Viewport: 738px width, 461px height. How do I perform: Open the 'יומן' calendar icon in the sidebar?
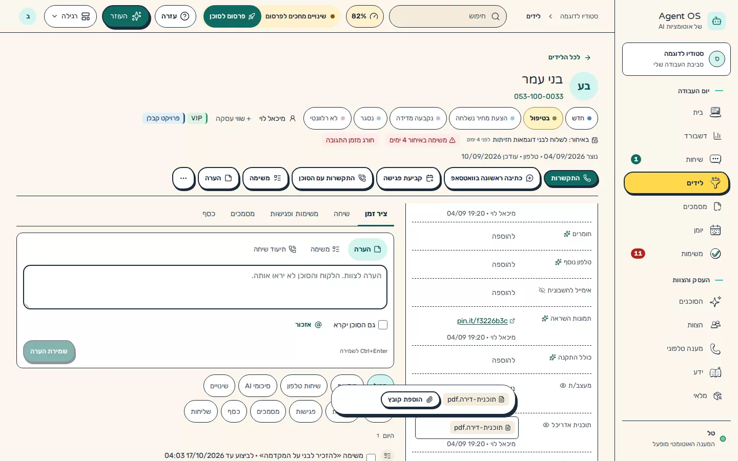(x=715, y=230)
